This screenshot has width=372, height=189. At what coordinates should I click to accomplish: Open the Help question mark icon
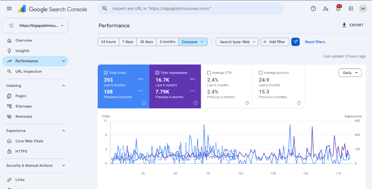313,9
